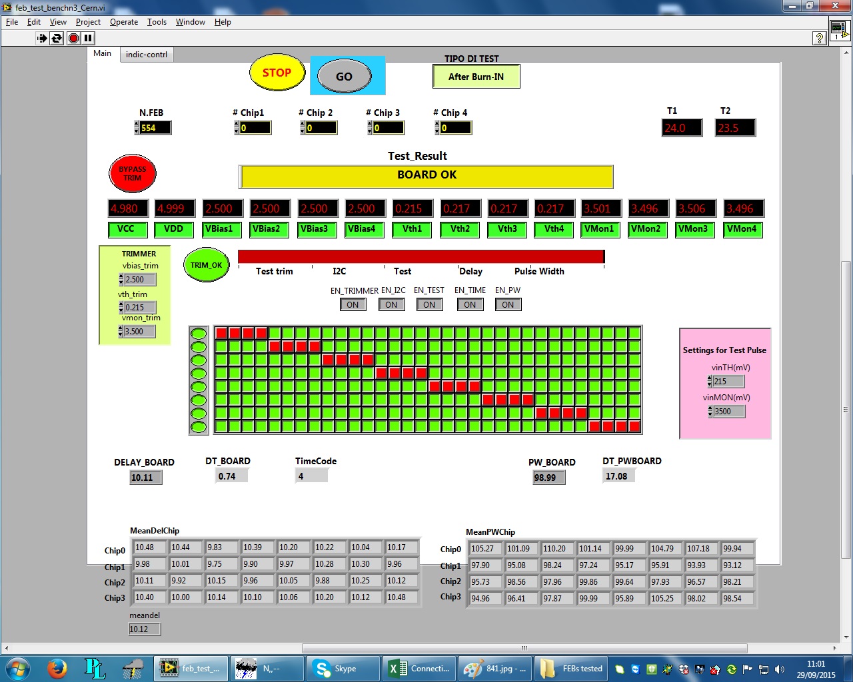Open the Operate menu

click(x=124, y=22)
